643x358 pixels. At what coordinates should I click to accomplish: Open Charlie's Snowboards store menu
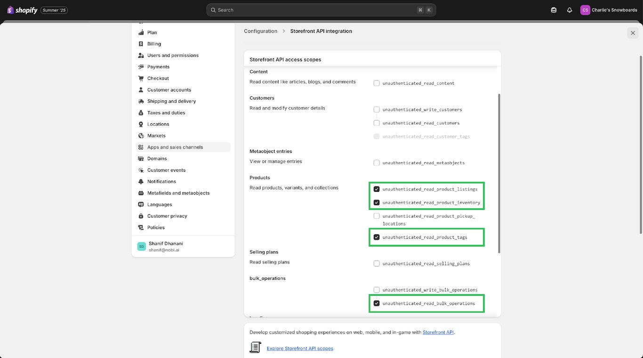click(609, 10)
